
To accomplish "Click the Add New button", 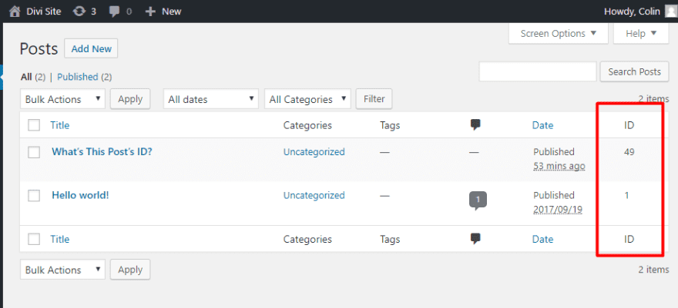I will coord(91,49).
